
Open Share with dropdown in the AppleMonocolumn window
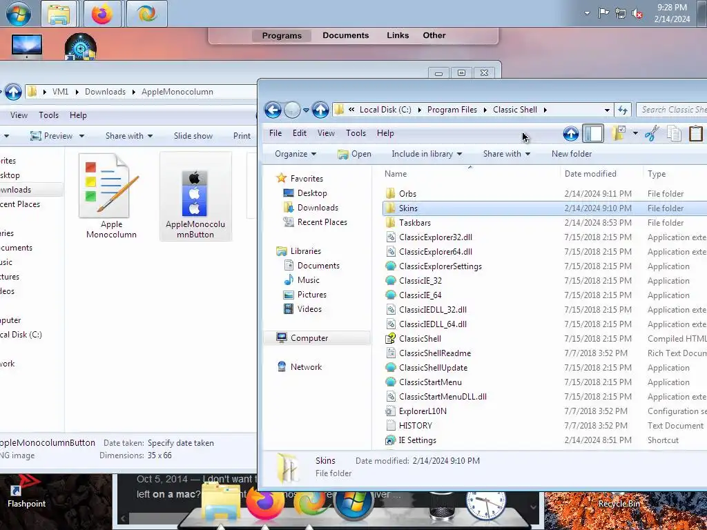[129, 136]
